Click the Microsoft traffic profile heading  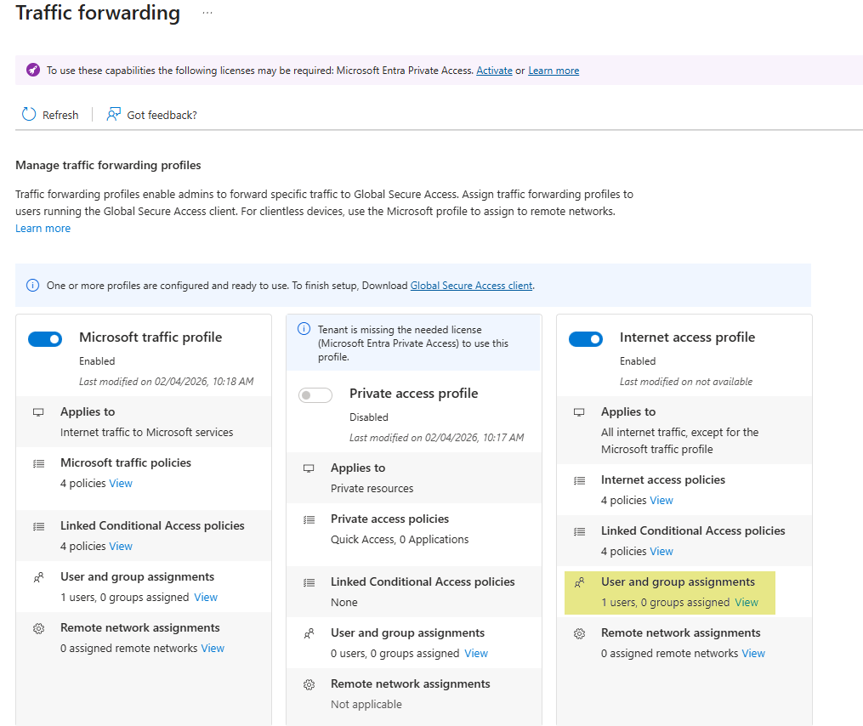150,337
